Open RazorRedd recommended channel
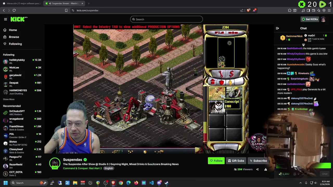 click(x=22, y=166)
